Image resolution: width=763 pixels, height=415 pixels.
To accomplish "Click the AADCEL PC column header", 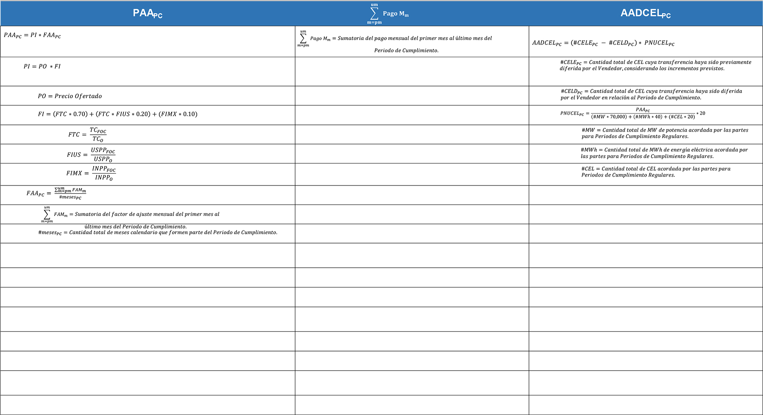I will [645, 14].
